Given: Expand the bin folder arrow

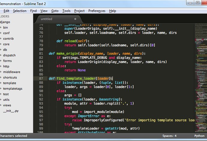Looking at the screenshot, I should 1,28.
